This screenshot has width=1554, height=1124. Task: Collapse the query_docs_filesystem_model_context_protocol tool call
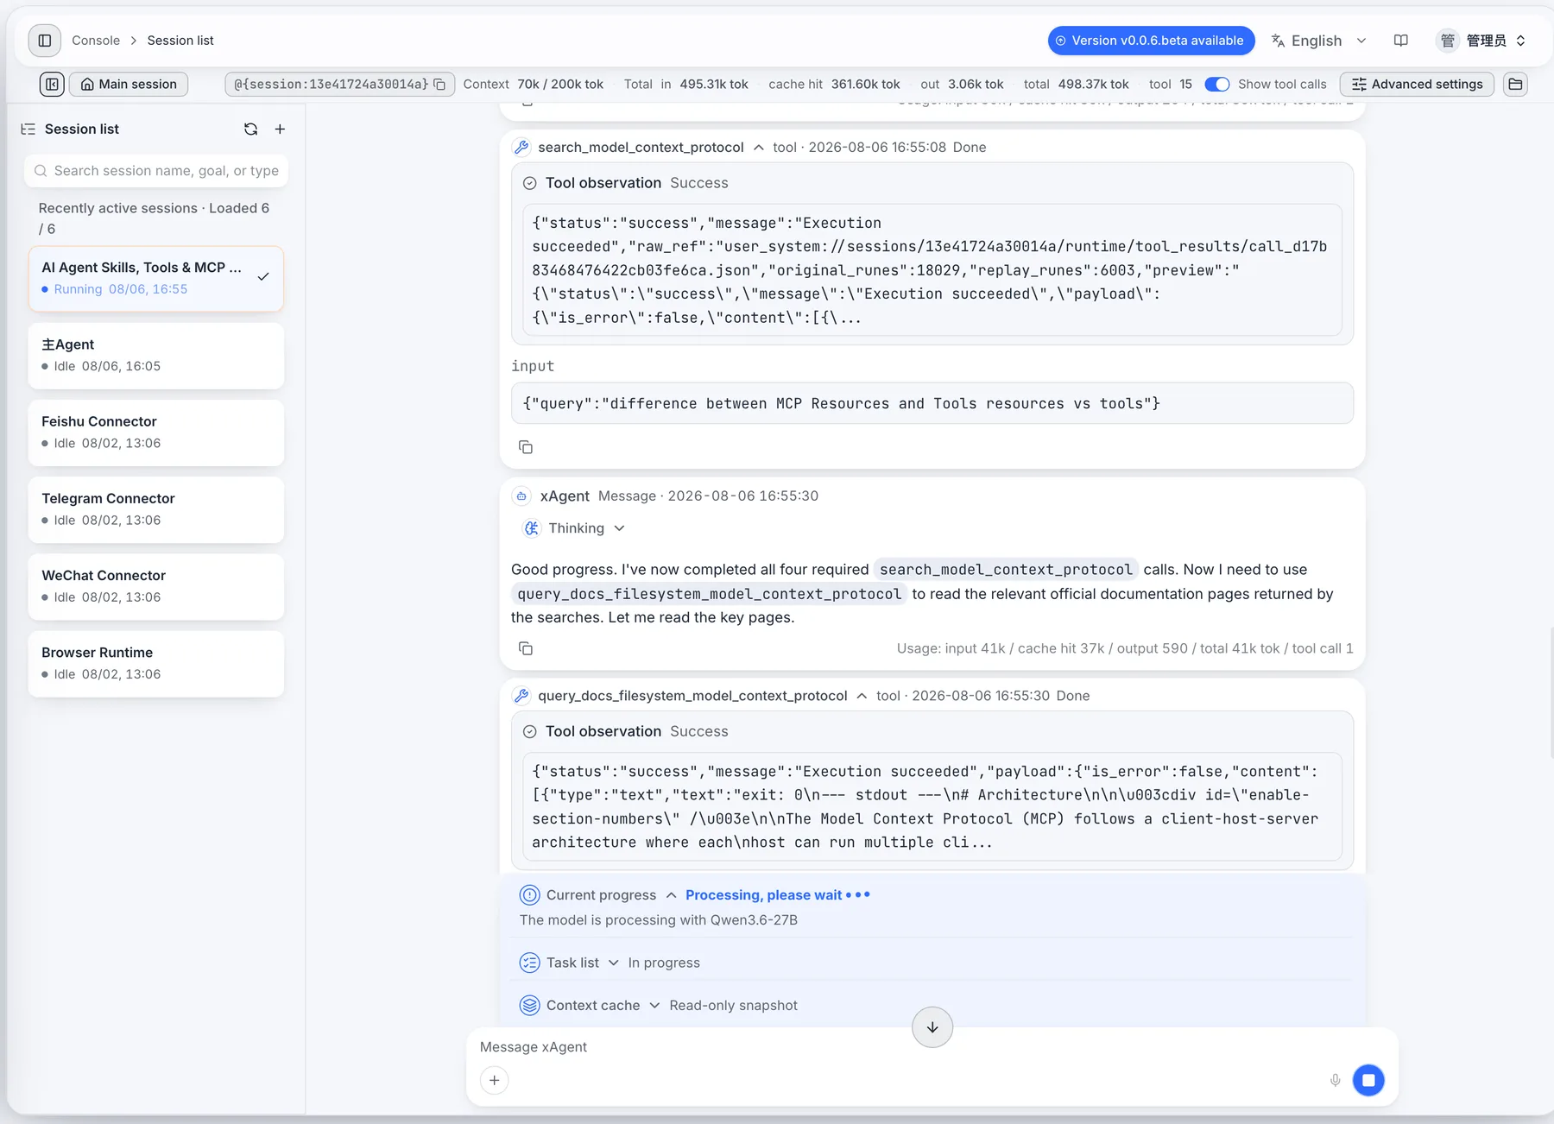point(862,696)
